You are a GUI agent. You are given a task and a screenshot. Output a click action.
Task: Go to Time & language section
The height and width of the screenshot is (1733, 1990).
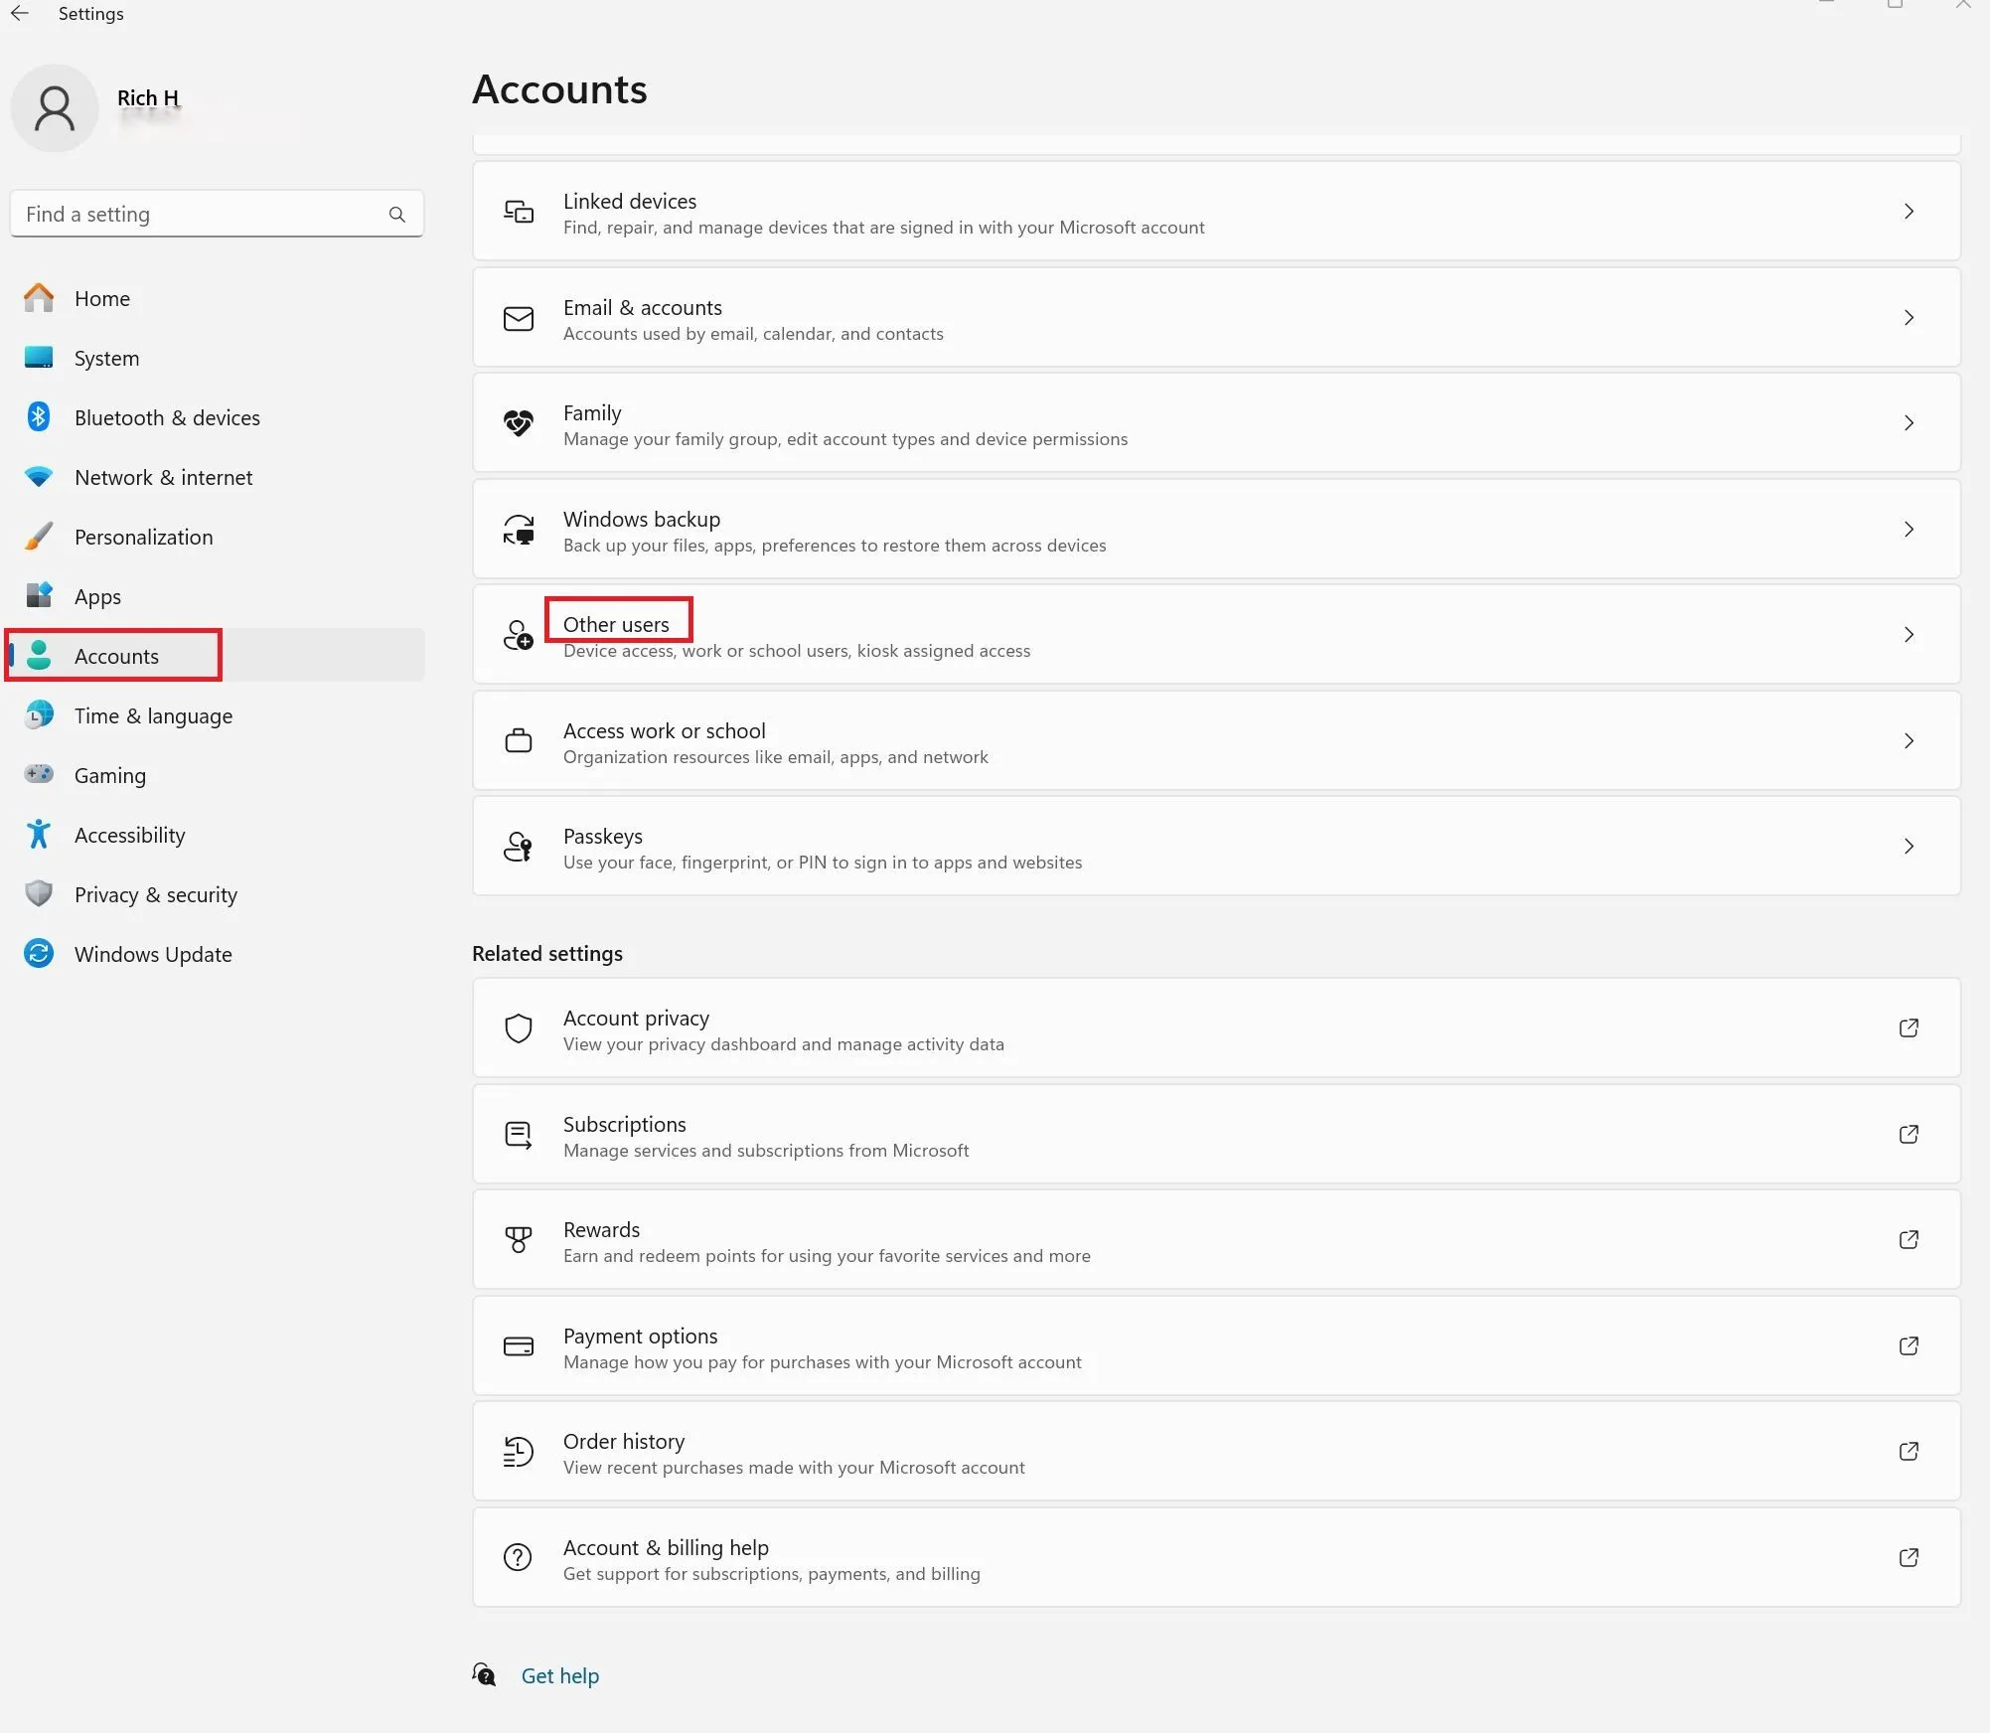[x=153, y=715]
